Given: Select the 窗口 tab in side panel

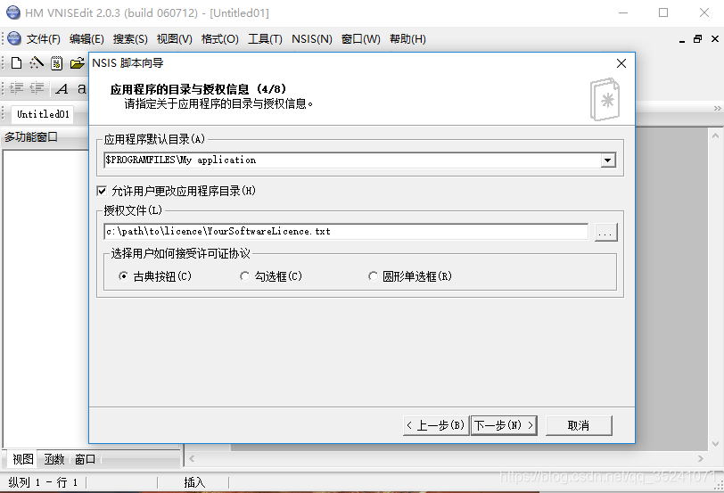Looking at the screenshot, I should tap(85, 459).
